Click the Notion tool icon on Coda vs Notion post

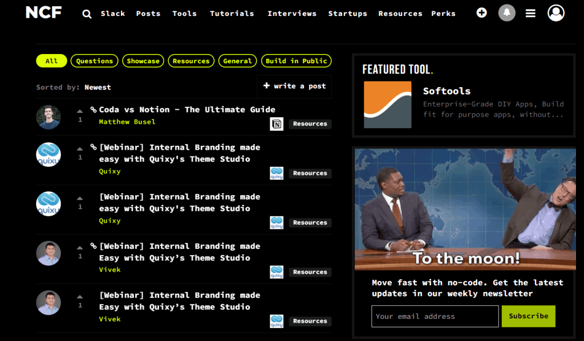[x=277, y=124]
